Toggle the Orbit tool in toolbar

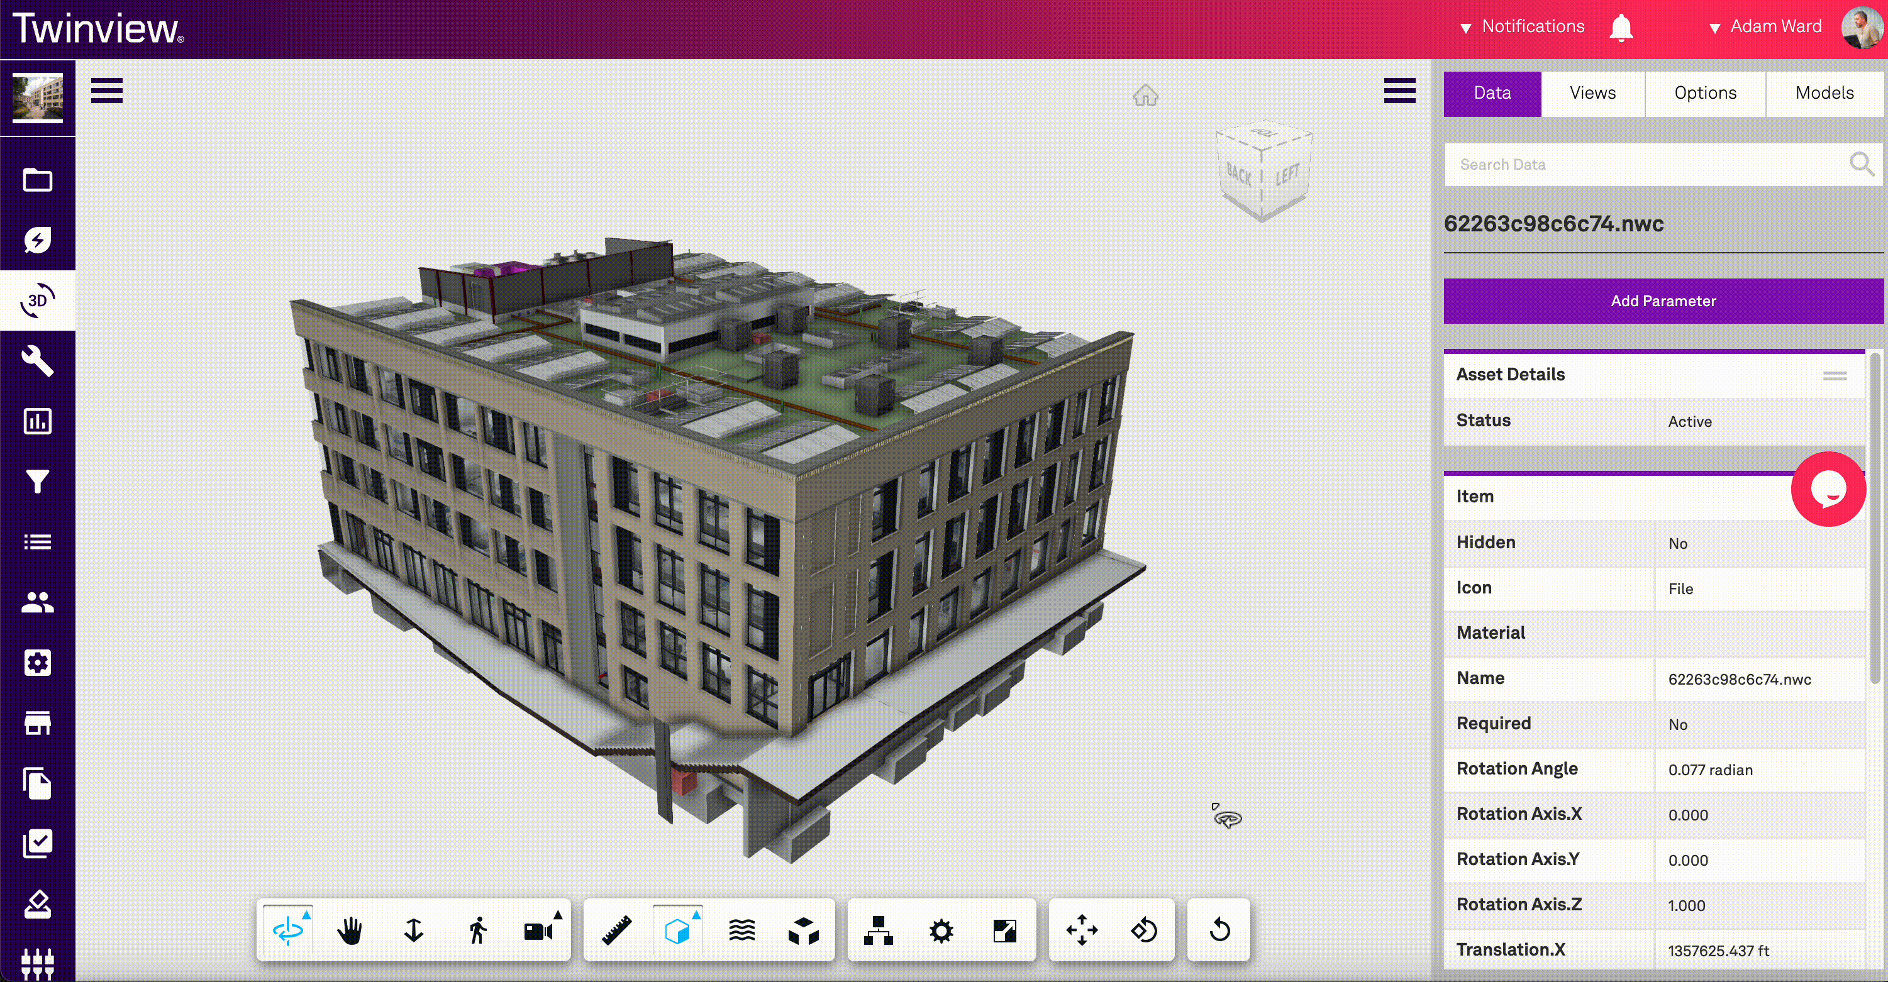pyautogui.click(x=288, y=930)
